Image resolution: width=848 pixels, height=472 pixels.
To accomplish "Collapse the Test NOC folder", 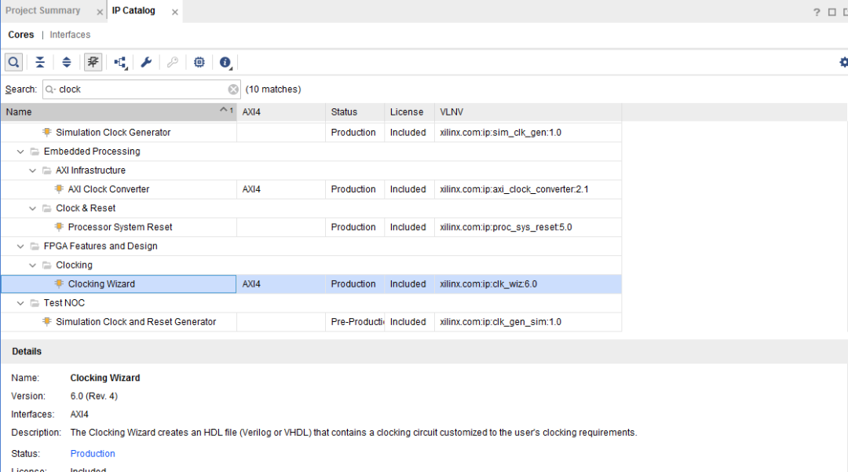I will 20,303.
